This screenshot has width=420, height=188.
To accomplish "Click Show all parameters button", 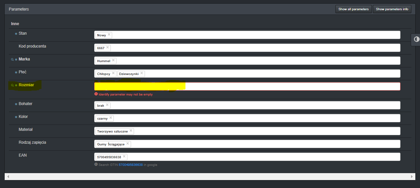I will coord(353,9).
